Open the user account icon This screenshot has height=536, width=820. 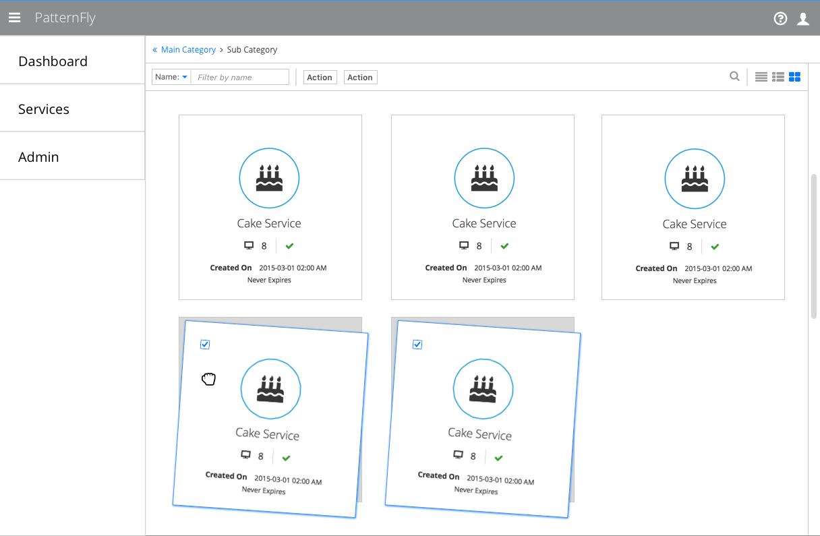point(803,19)
